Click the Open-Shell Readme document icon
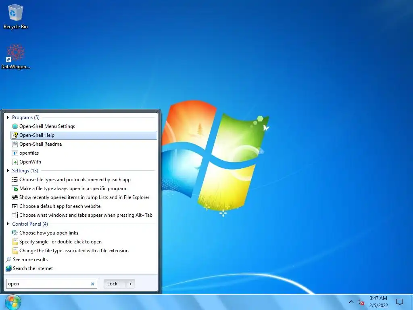This screenshot has width=413, height=310. click(15, 144)
